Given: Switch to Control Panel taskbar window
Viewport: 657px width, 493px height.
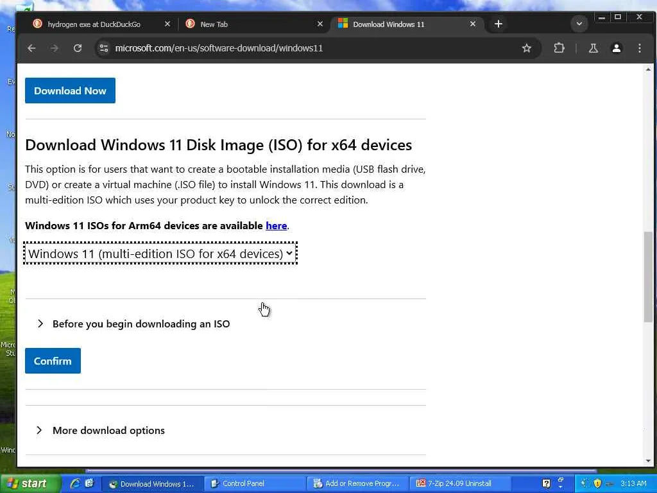Looking at the screenshot, I should 255,484.
